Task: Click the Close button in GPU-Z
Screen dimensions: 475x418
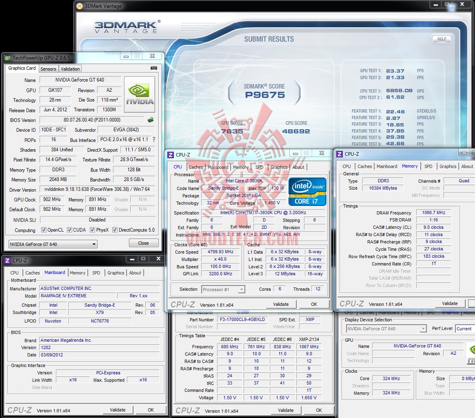Action: [x=144, y=243]
